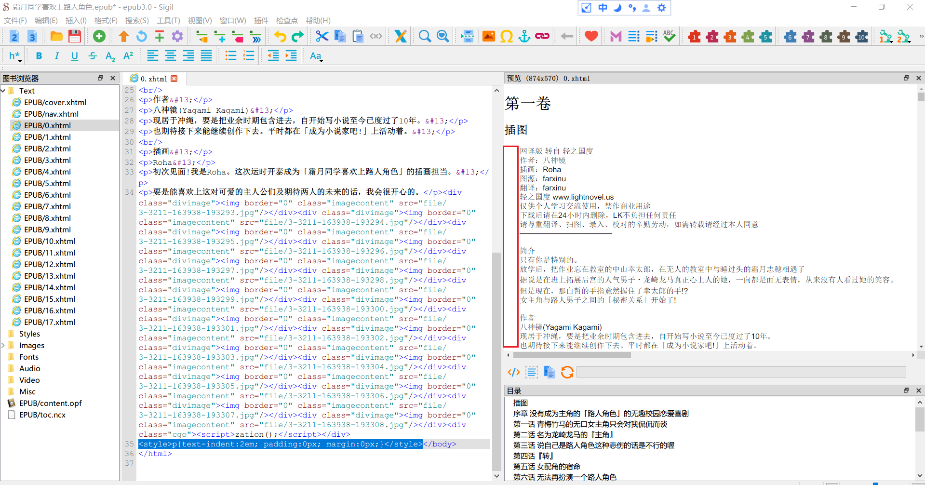Open the Insert Special Characters dialog

coord(506,36)
